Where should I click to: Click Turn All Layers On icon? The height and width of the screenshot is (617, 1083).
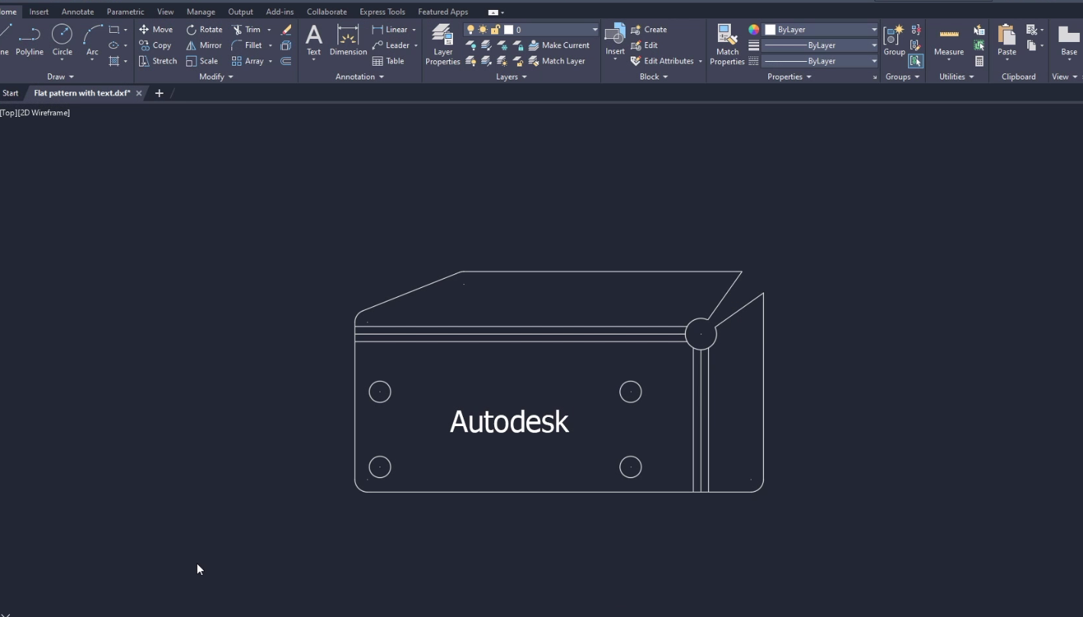(x=470, y=61)
